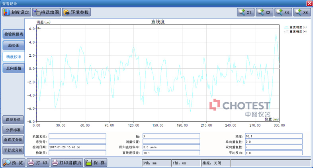Click the 预览 preview button
Viewport: 313px width, 168px height.
(x=14, y=162)
